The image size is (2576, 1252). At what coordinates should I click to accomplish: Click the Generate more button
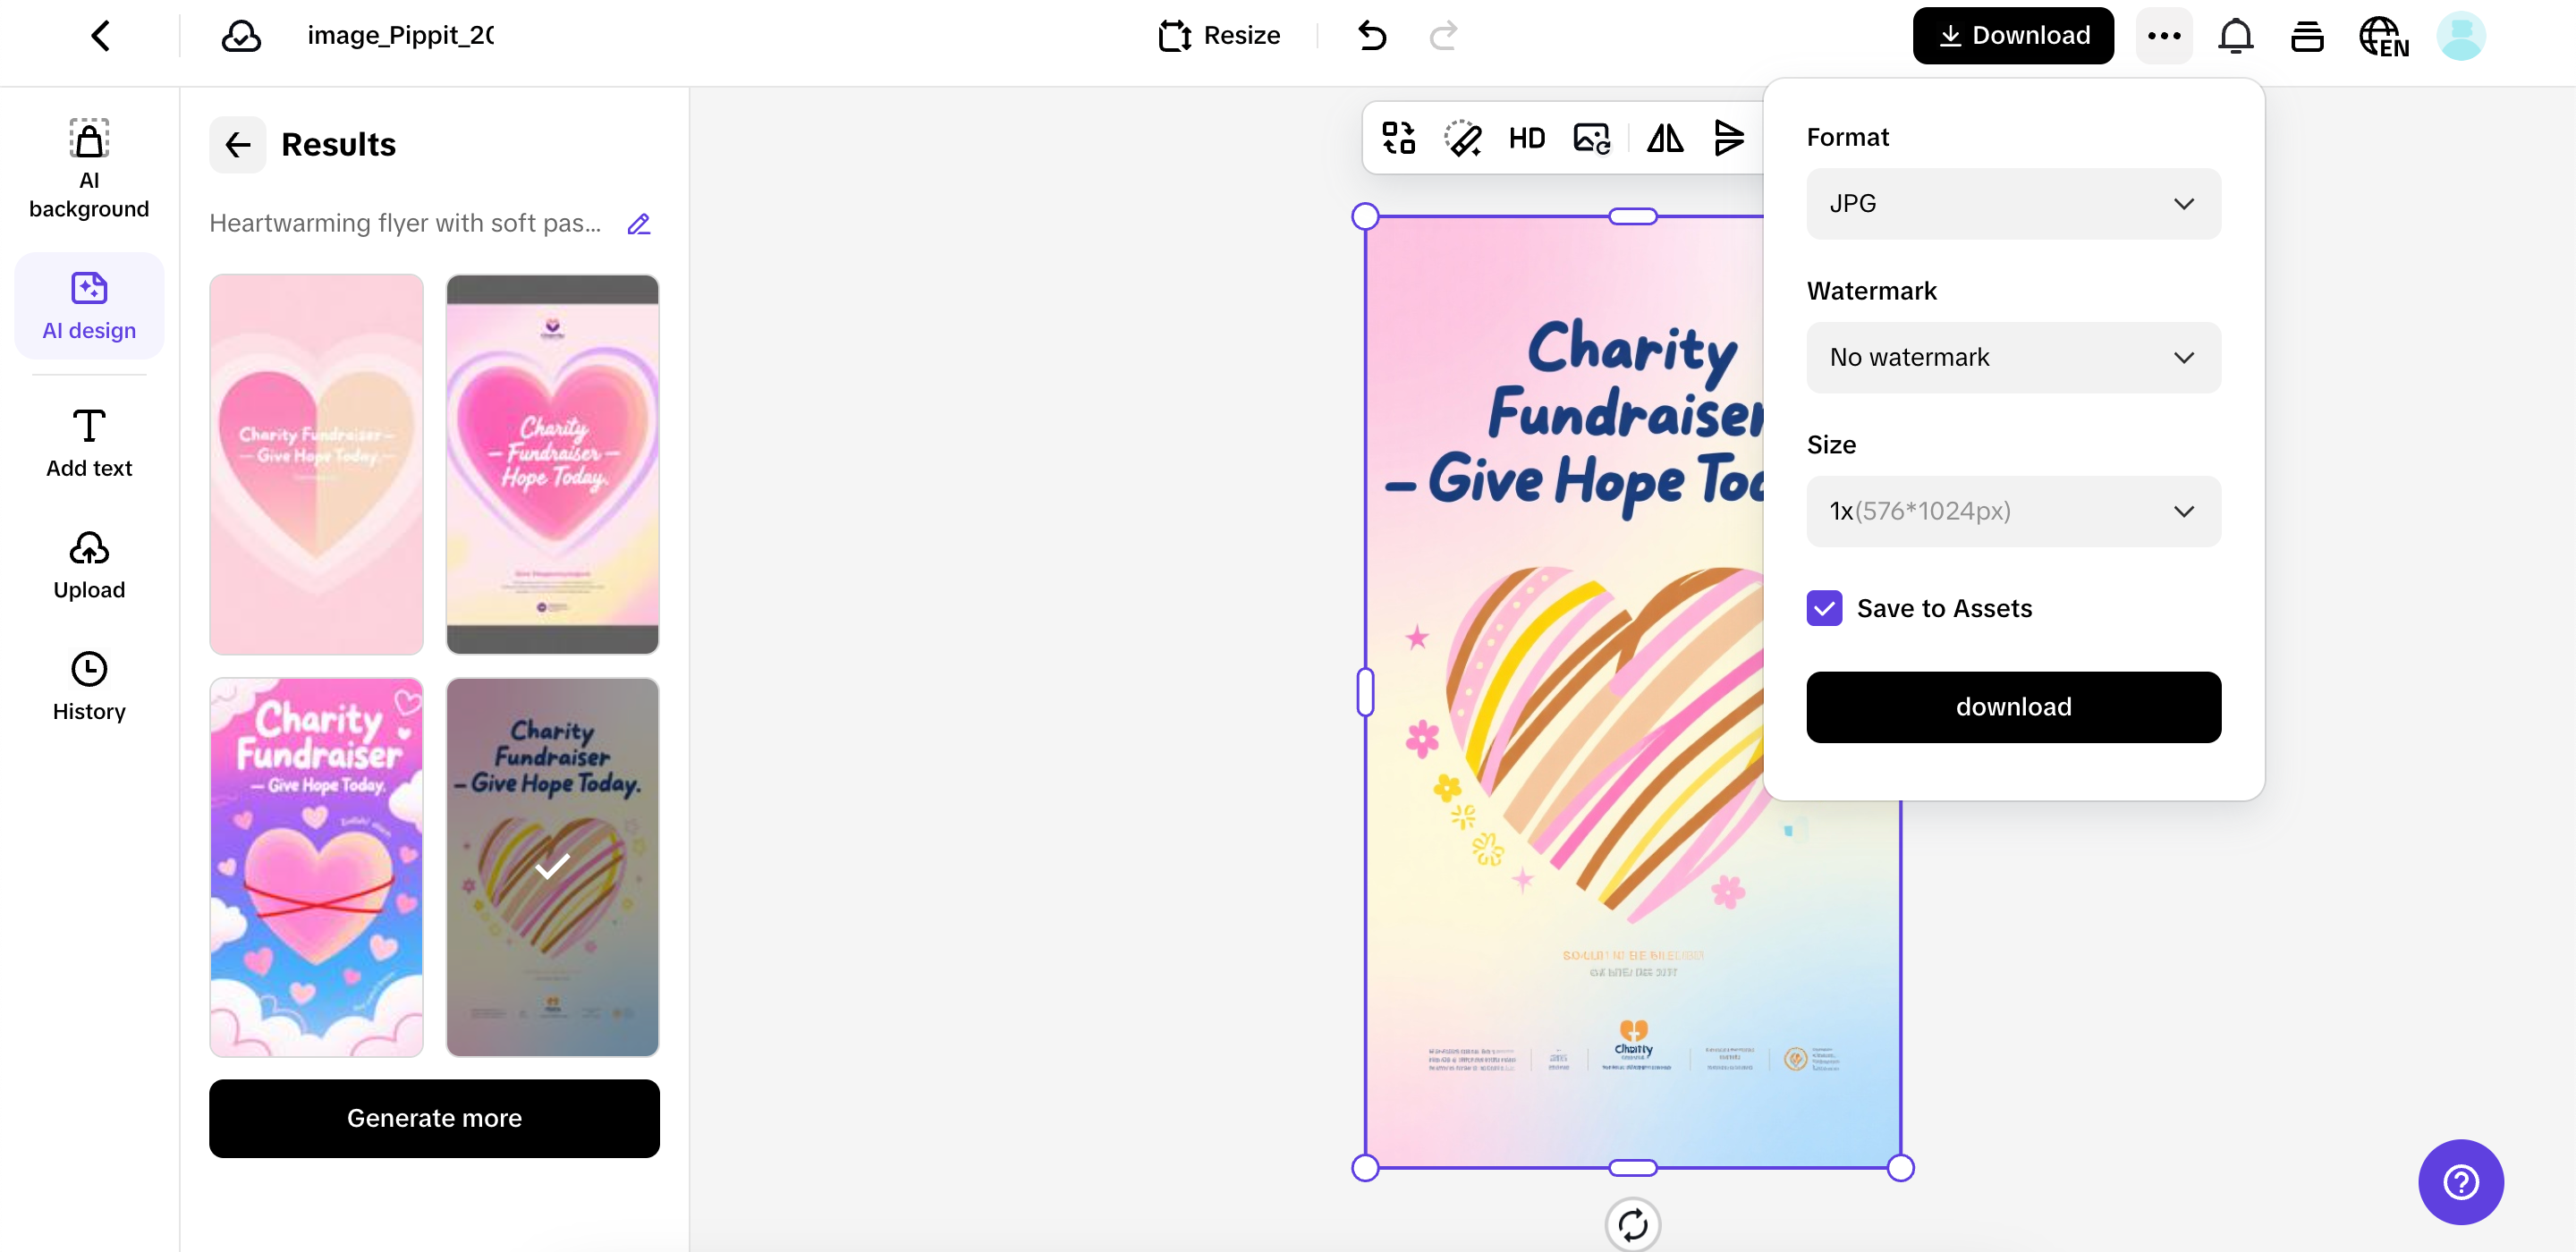[x=434, y=1118]
